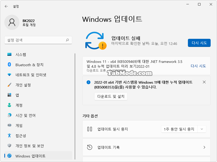Click the update failed sync warning icon

96,41
